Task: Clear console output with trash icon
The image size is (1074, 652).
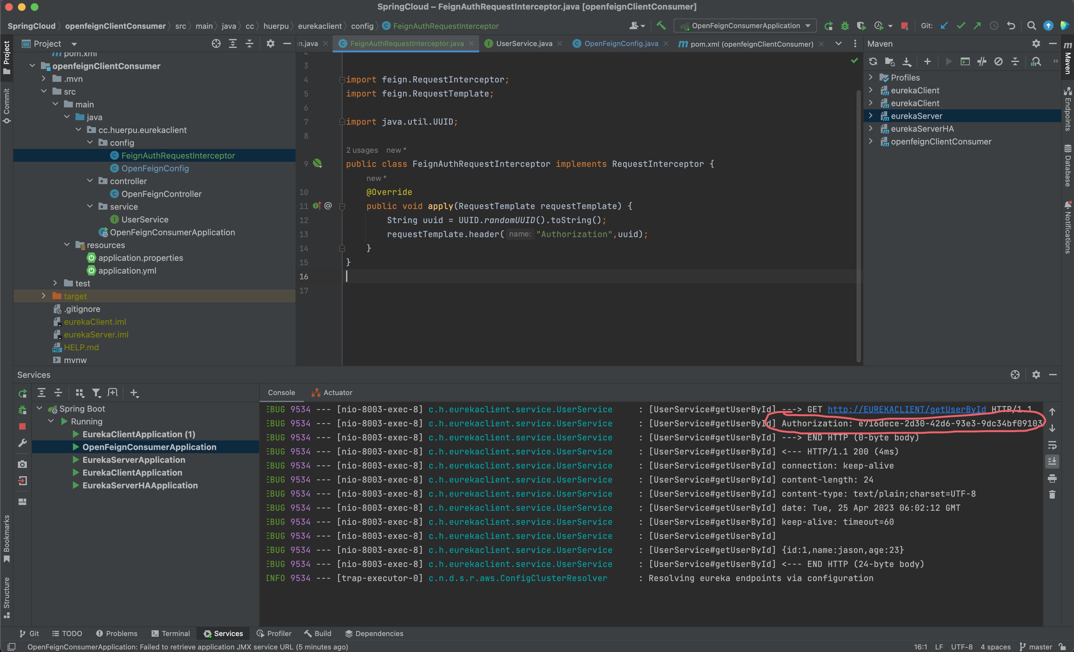Action: tap(1052, 495)
